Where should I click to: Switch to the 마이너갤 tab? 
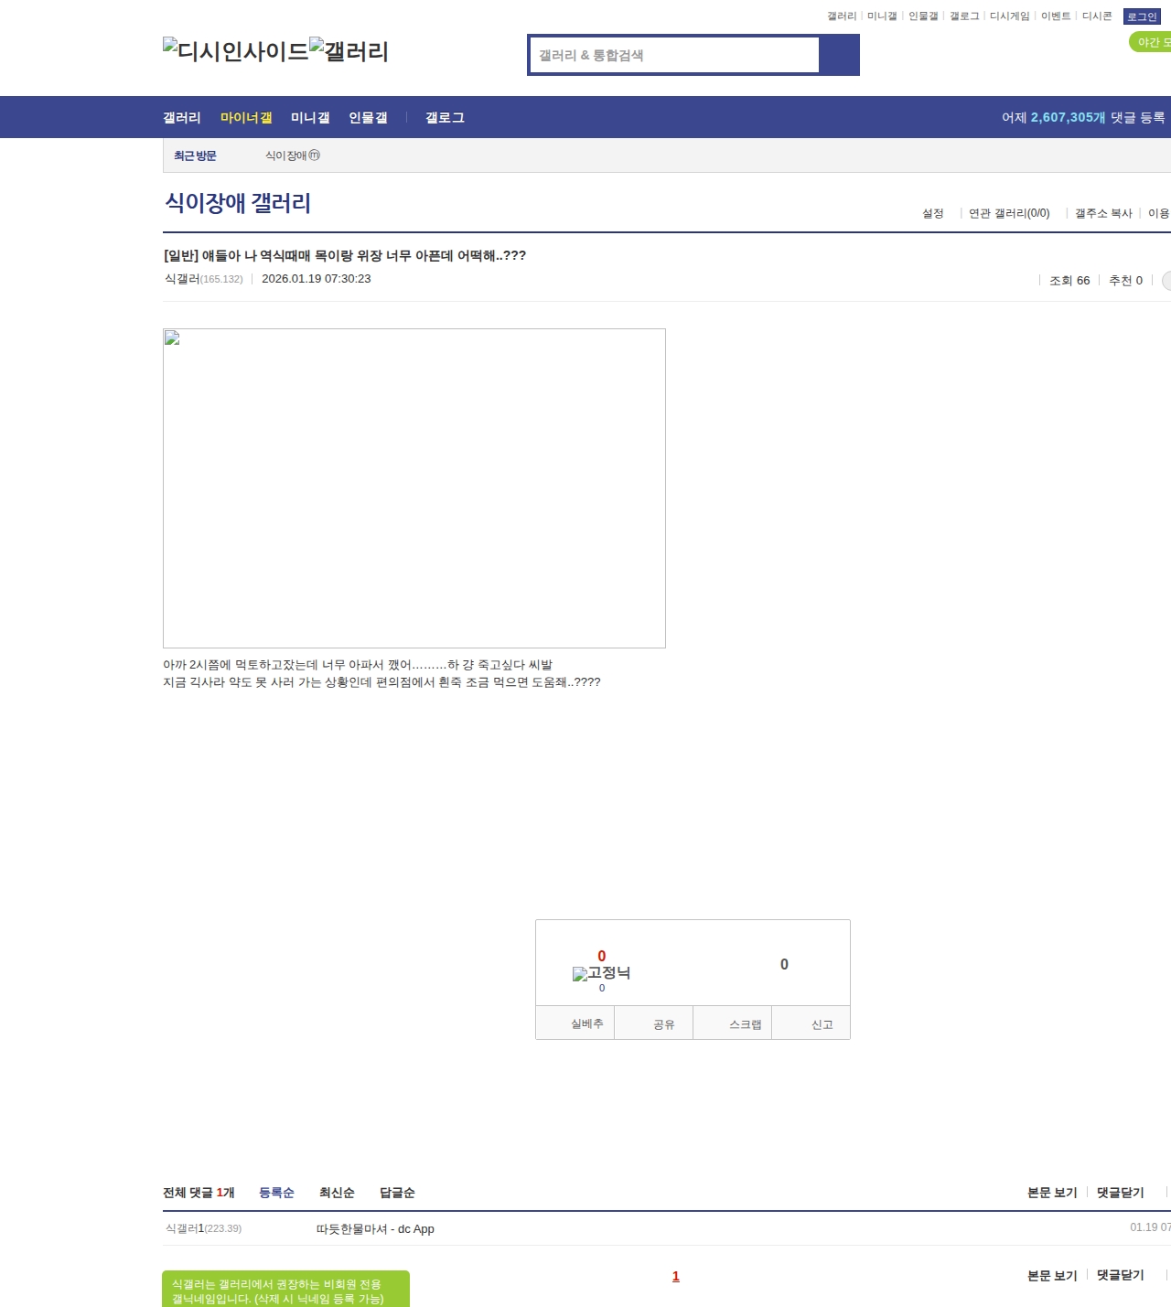coord(246,117)
